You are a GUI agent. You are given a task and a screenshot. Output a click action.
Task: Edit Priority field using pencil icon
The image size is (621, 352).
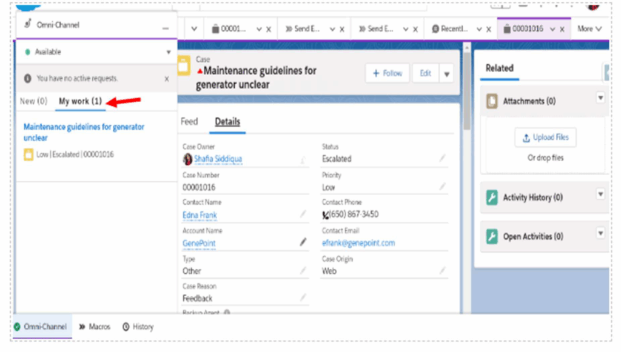[x=442, y=187]
